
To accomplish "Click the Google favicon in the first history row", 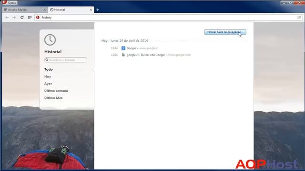I will pyautogui.click(x=123, y=48).
